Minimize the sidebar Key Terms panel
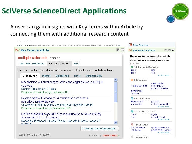The image size is (192, 144). (169, 50)
